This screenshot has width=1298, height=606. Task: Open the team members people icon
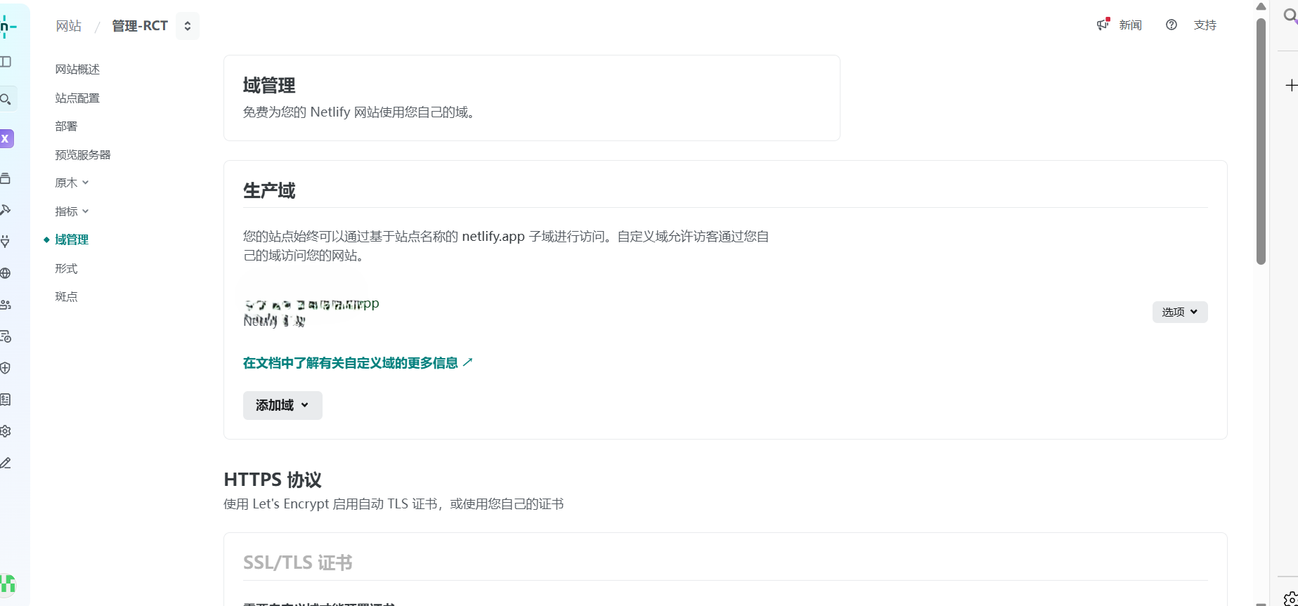pos(6,305)
